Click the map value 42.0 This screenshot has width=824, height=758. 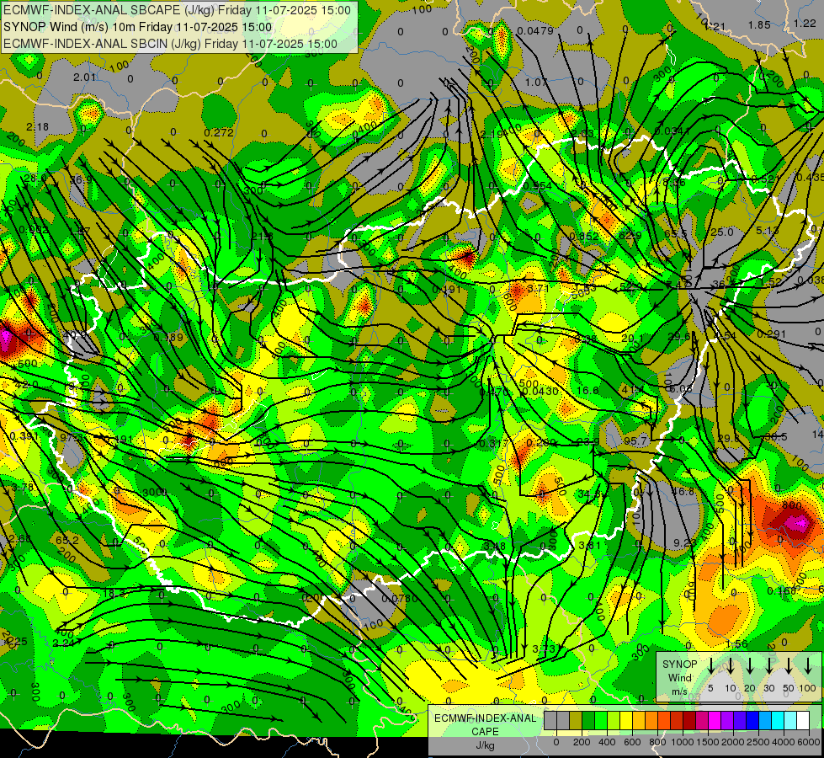click(26, 385)
